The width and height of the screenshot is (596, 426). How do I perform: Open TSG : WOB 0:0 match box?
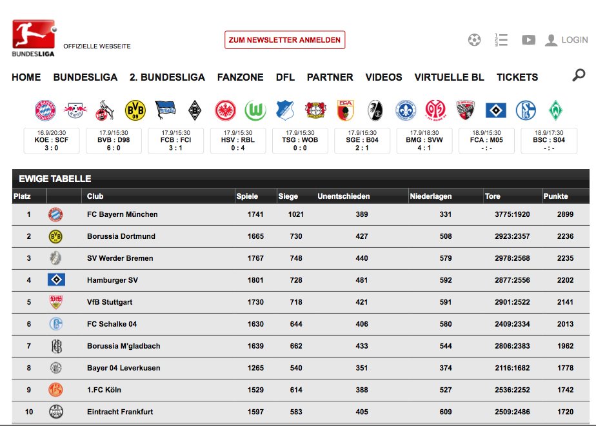point(300,140)
